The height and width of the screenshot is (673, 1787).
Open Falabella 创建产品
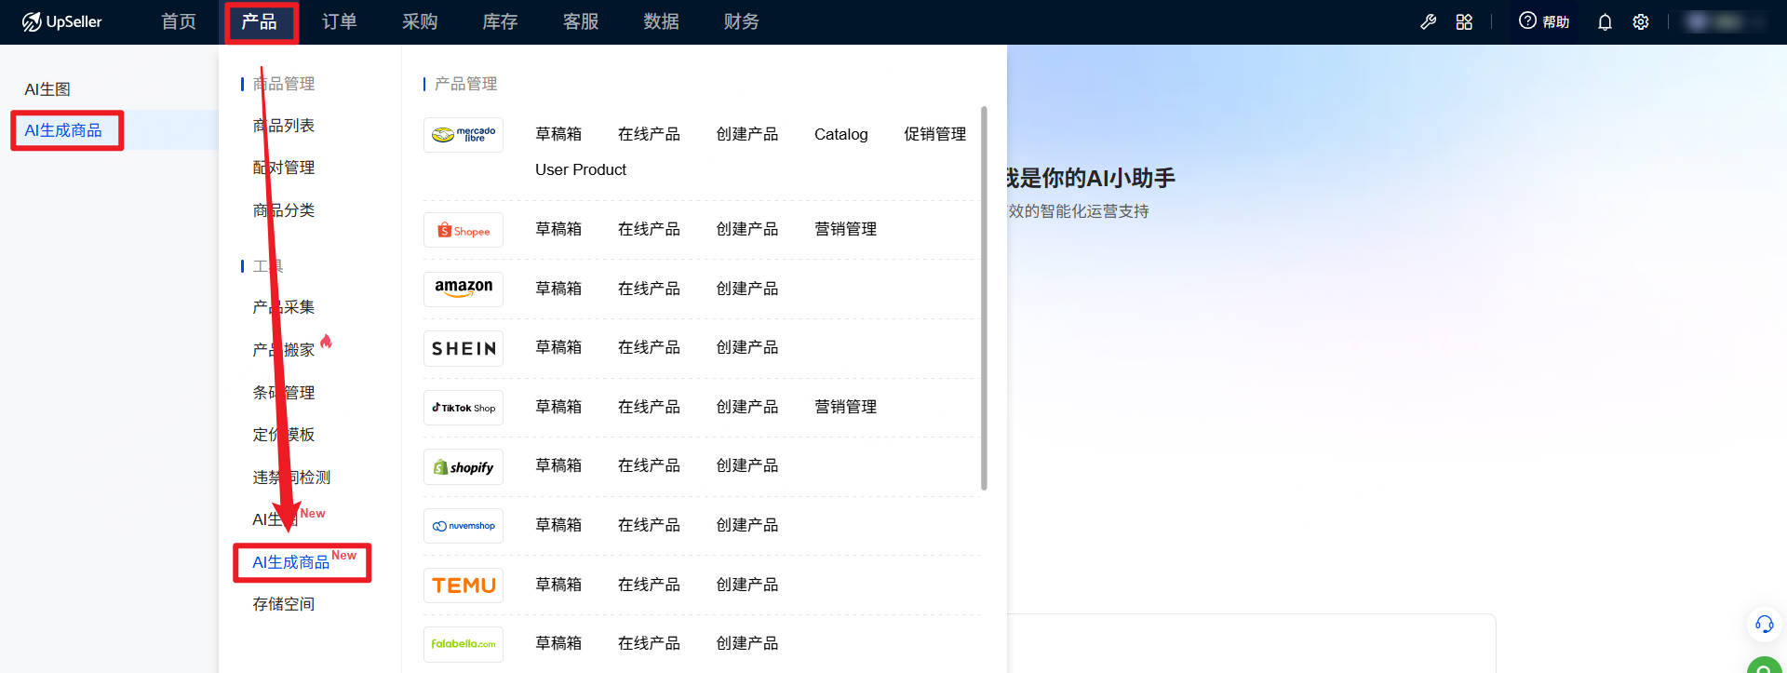point(747,643)
